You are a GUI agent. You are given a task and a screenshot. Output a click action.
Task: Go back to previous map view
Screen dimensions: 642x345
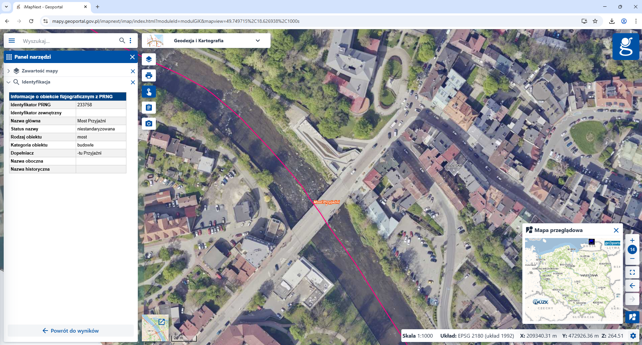click(x=632, y=286)
